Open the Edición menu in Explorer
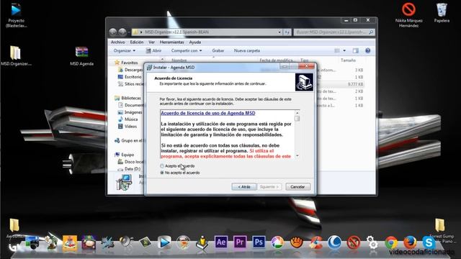The width and height of the screenshot is (461, 259). [137, 42]
